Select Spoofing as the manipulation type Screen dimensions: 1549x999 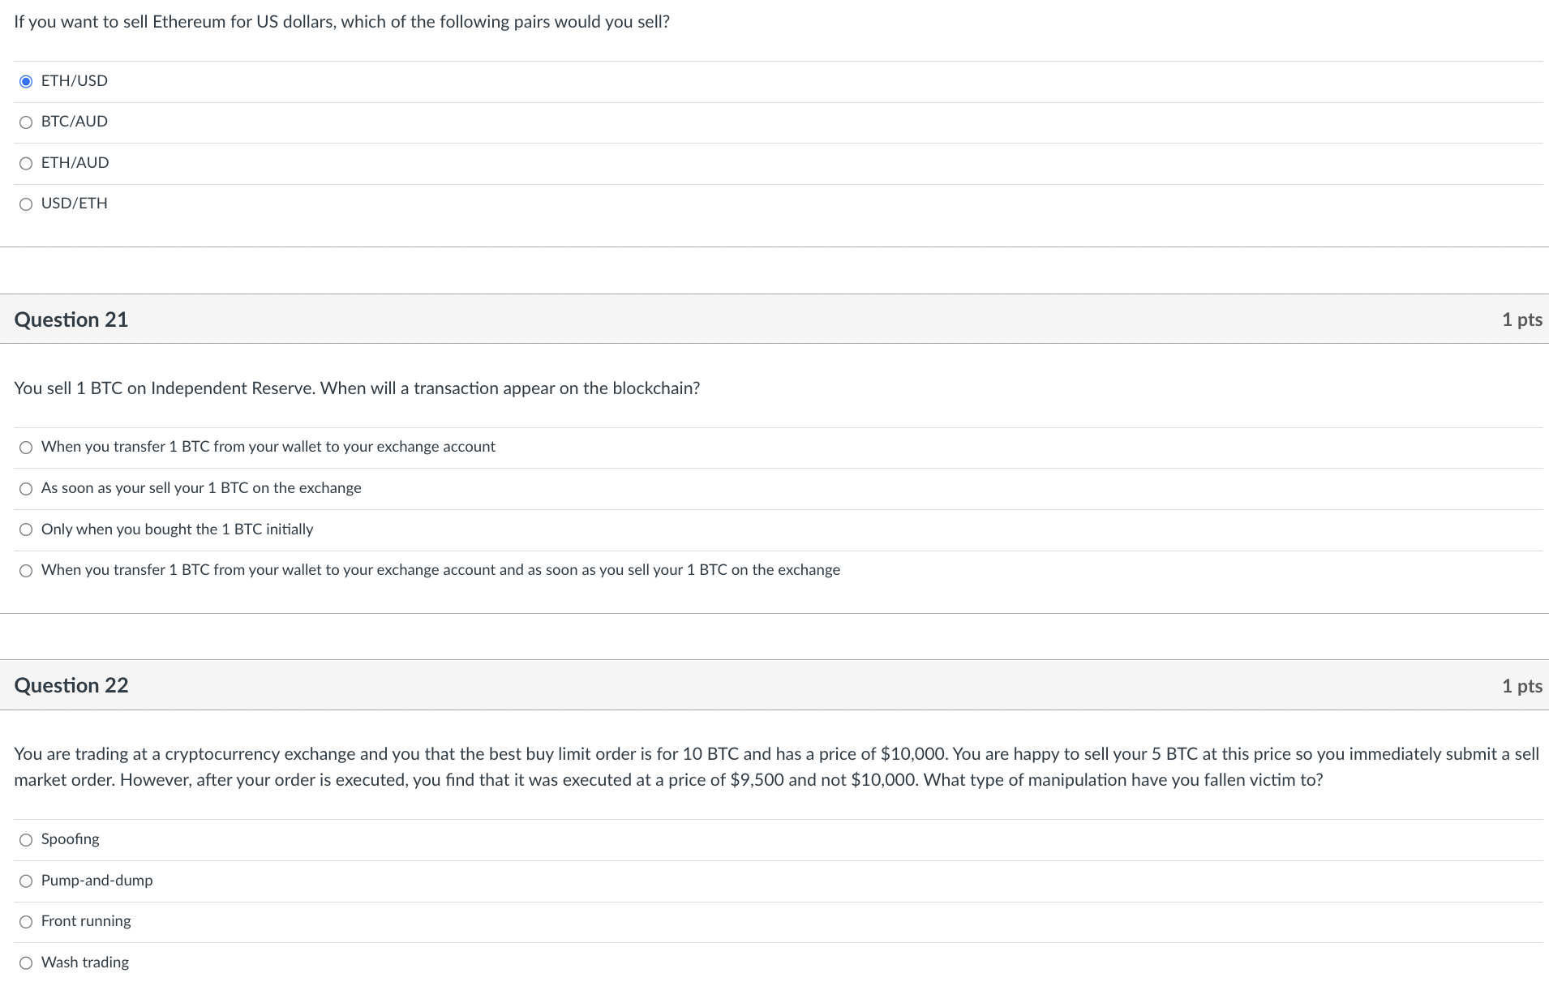pyautogui.click(x=26, y=840)
